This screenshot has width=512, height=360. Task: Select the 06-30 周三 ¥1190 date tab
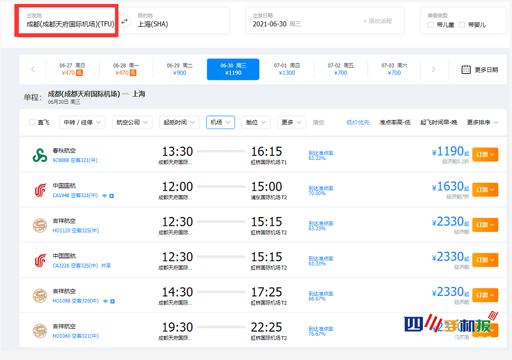(x=233, y=70)
